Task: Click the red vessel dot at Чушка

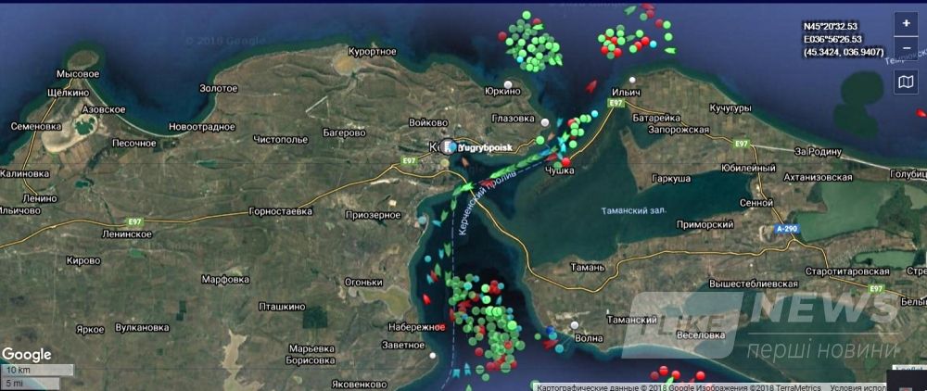Action: coord(565,161)
